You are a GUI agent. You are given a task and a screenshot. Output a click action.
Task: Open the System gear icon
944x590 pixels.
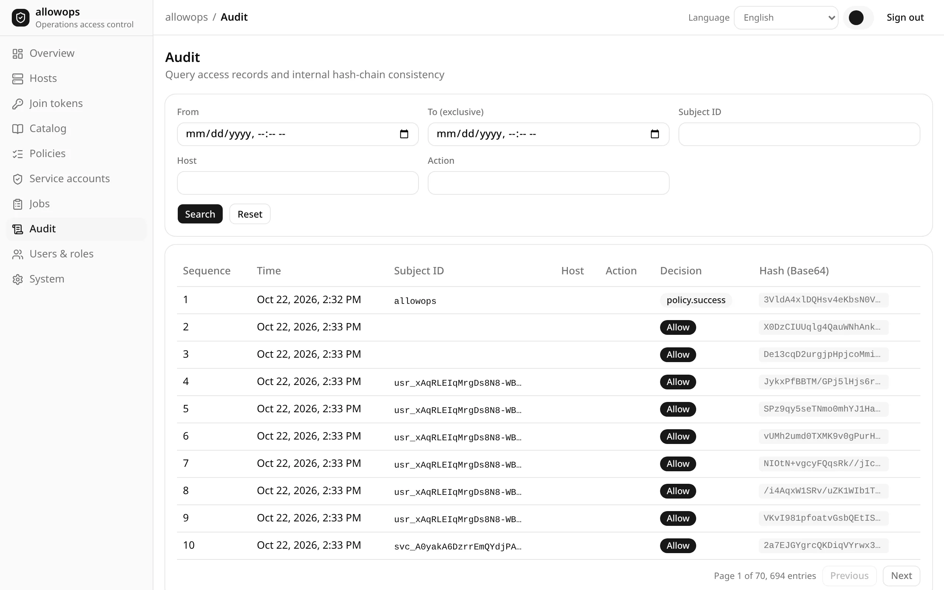[x=18, y=279]
